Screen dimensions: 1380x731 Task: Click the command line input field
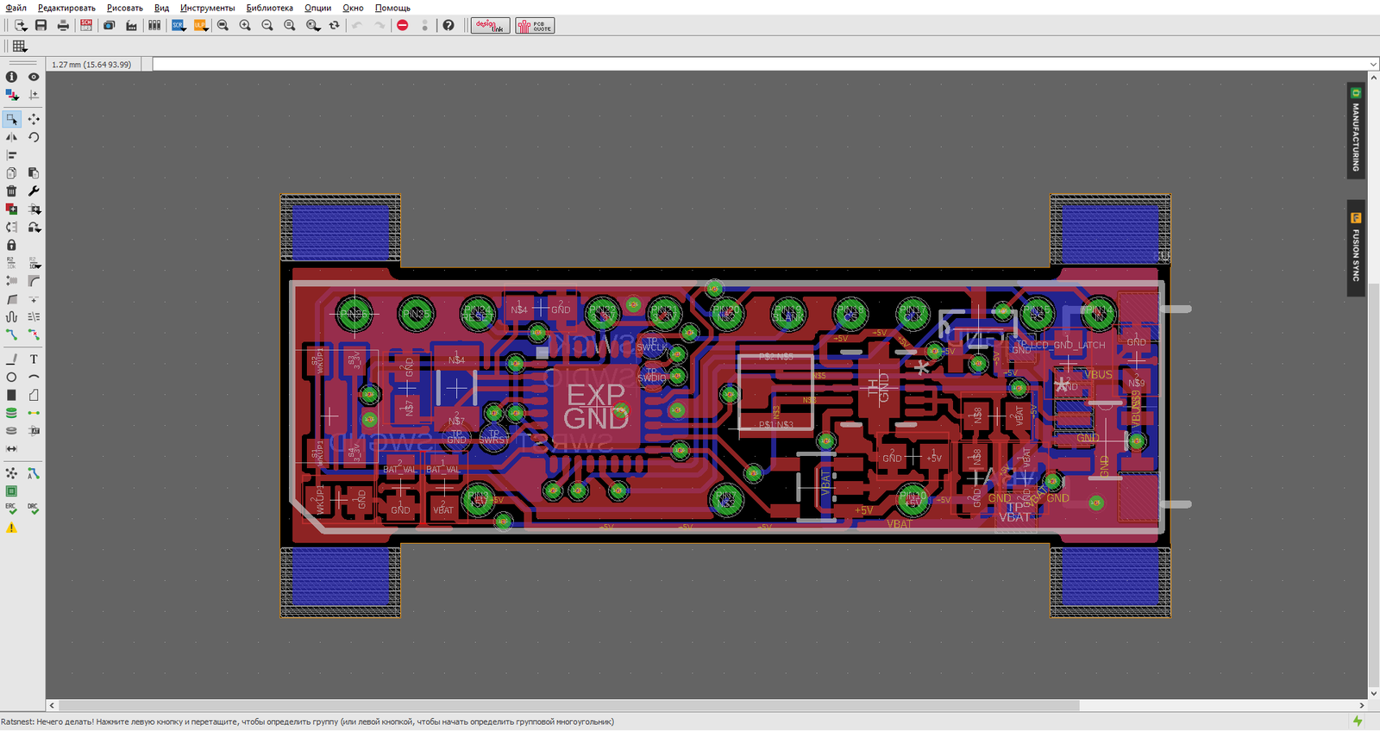coord(762,64)
